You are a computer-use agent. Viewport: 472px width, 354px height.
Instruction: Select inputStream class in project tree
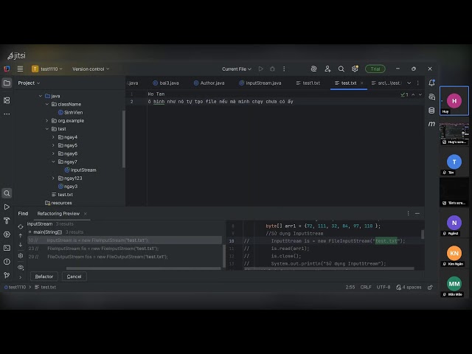[80, 170]
